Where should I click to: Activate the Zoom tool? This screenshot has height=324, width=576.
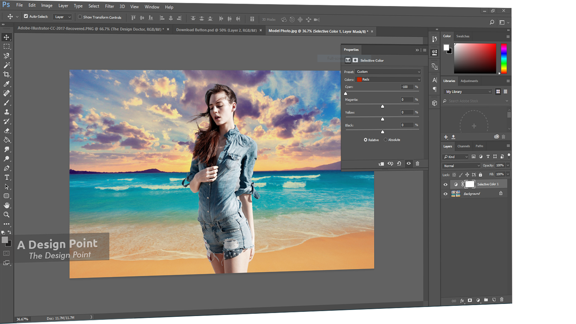pyautogui.click(x=6, y=215)
